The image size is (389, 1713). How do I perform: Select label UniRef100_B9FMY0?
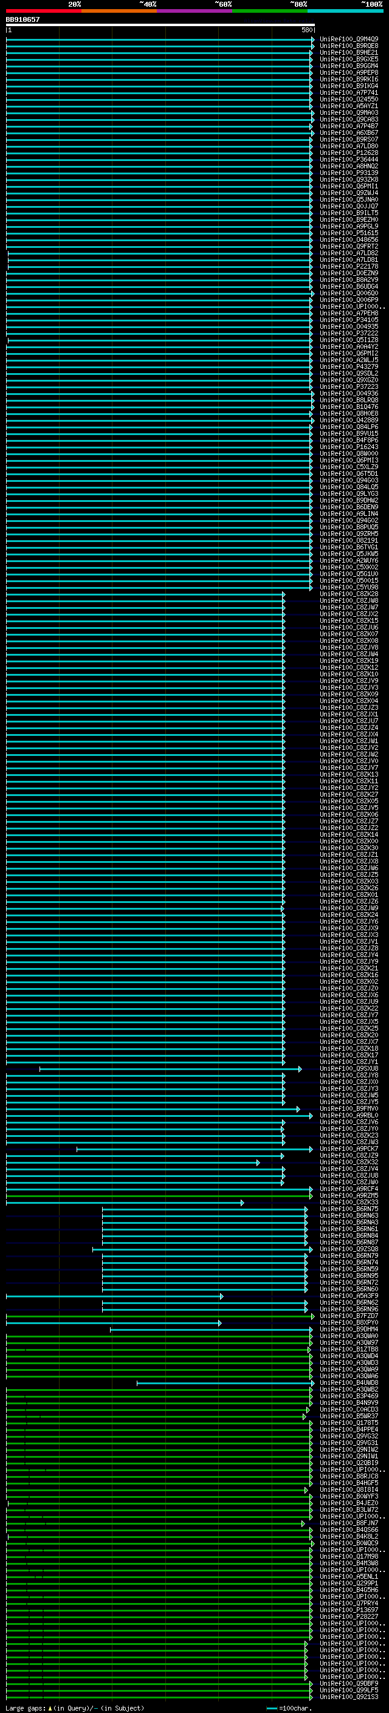click(349, 1108)
